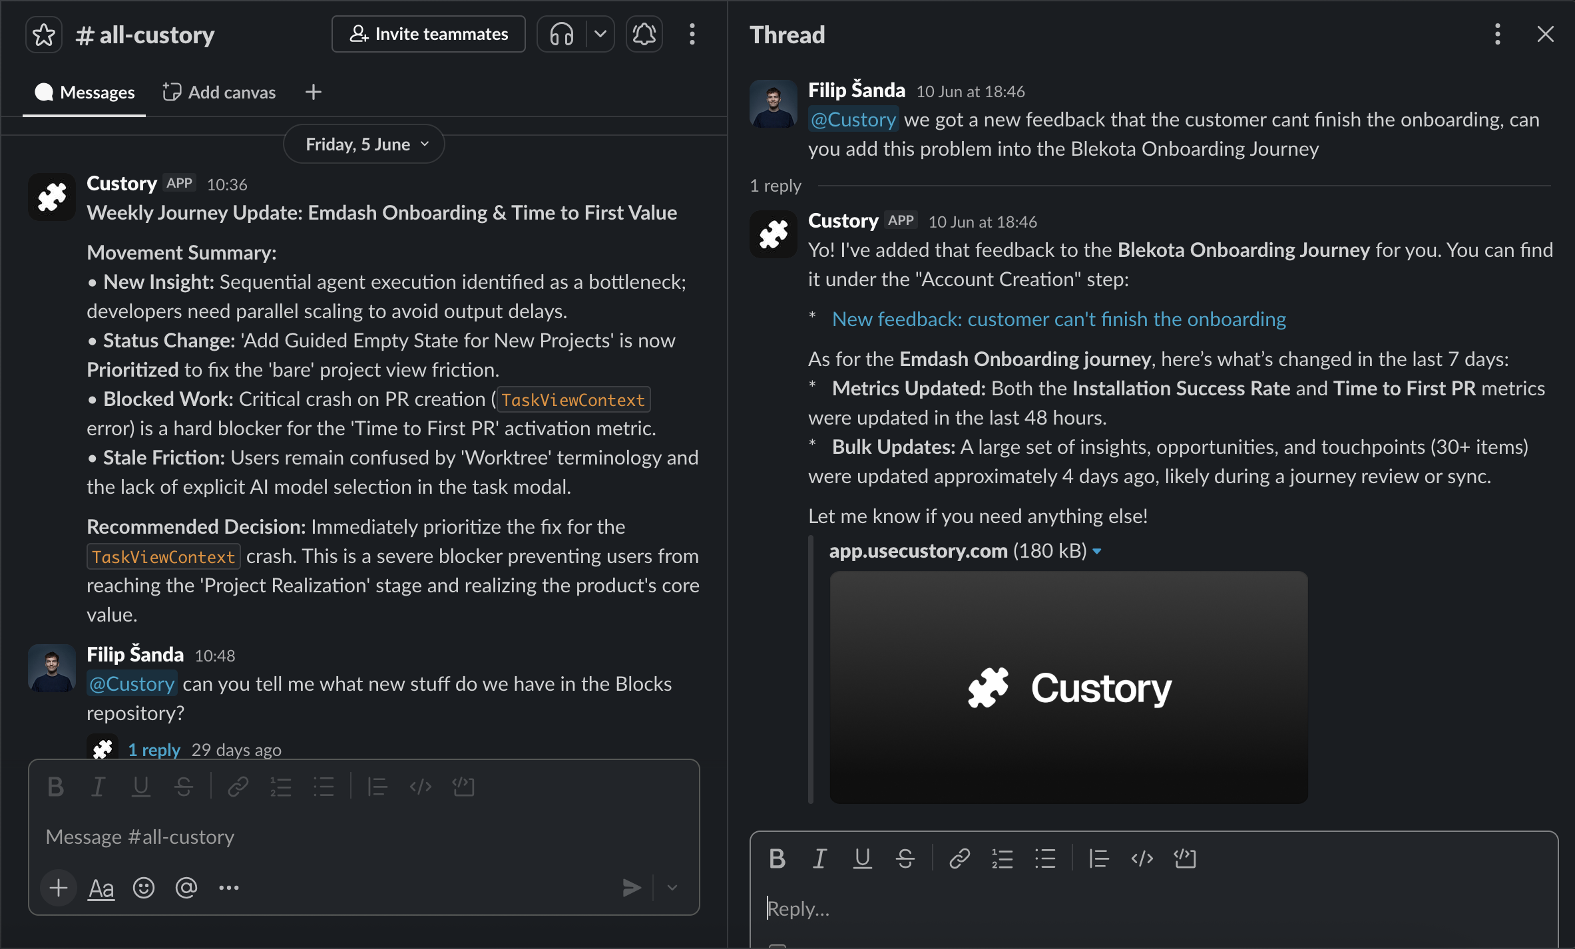
Task: Click Custory app name in thread
Action: [843, 221]
